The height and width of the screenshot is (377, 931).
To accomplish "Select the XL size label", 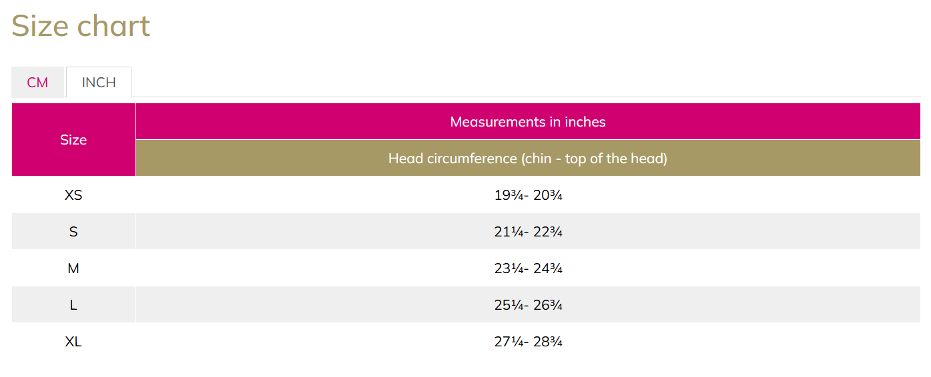I will click(x=73, y=342).
